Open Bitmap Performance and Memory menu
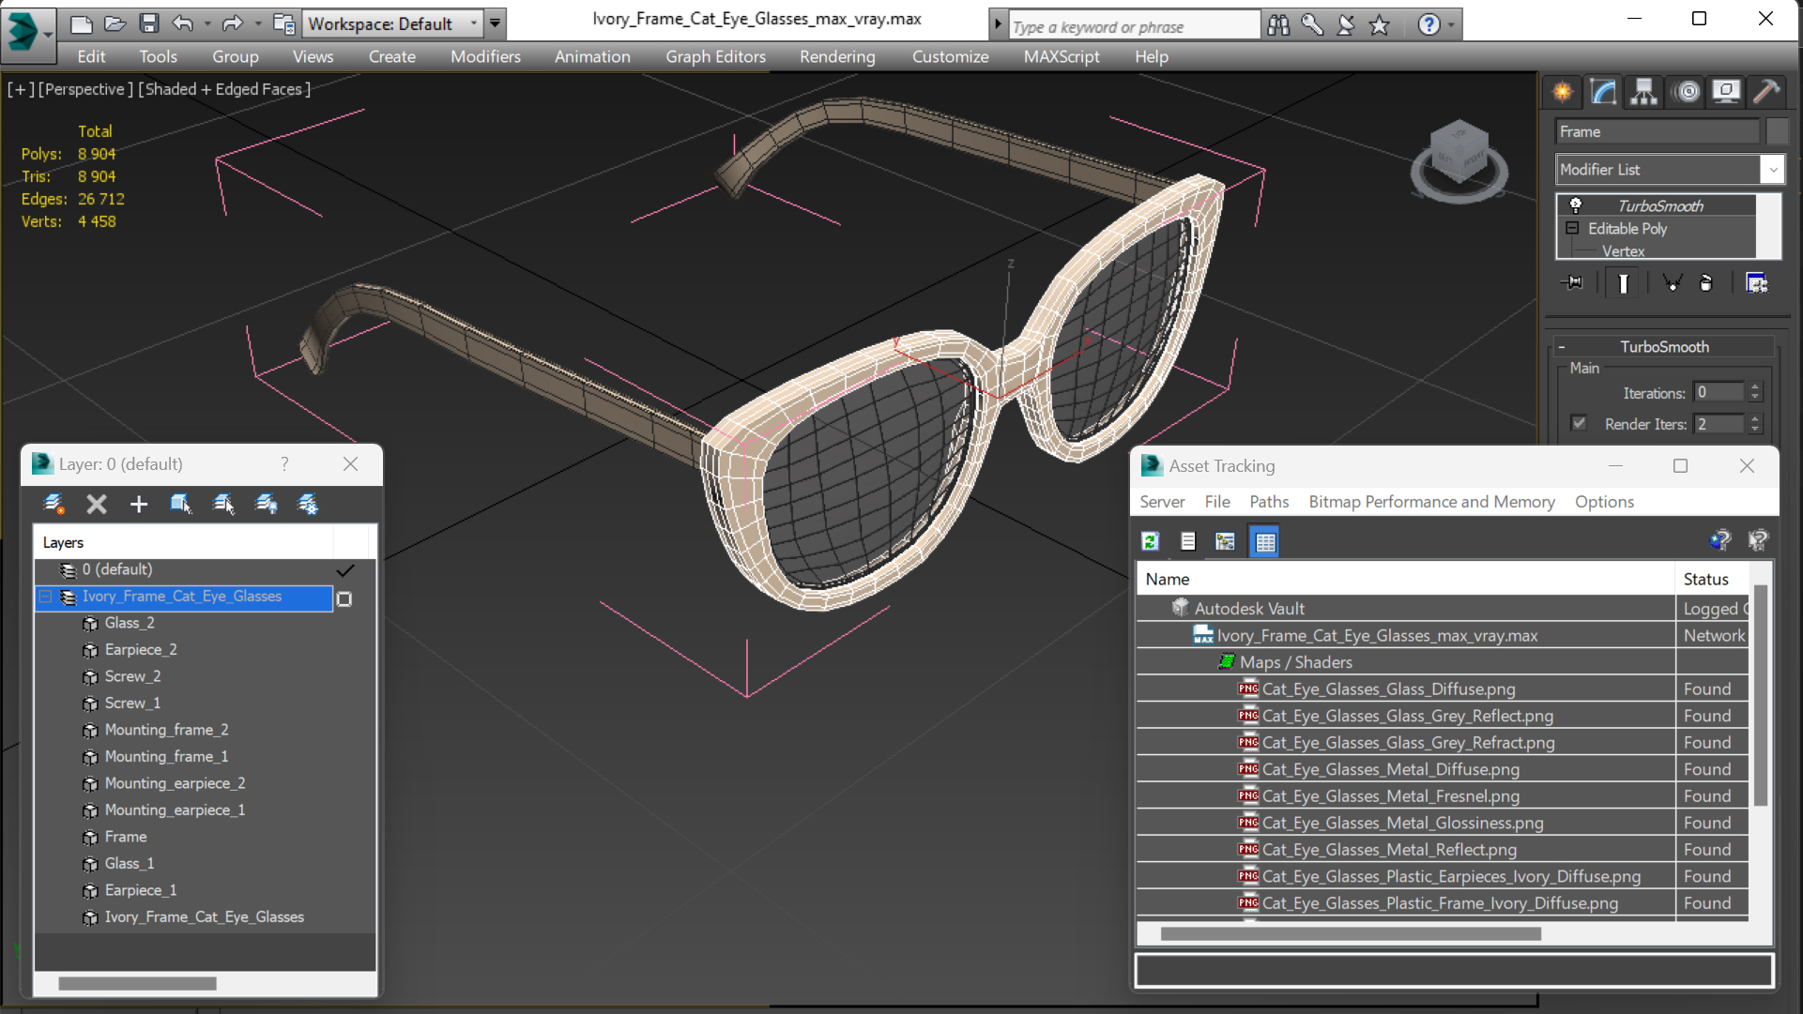The image size is (1803, 1014). point(1431,502)
